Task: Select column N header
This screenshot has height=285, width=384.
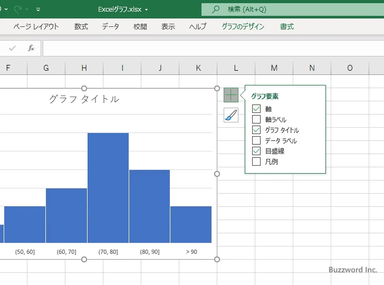Action: pos(312,68)
